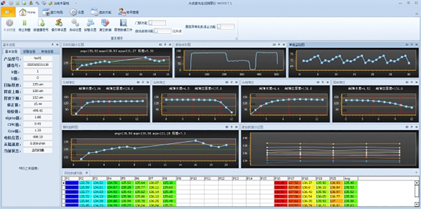Select the Alarm info tab in side panel
The height and width of the screenshot is (209, 421).
click(29, 51)
